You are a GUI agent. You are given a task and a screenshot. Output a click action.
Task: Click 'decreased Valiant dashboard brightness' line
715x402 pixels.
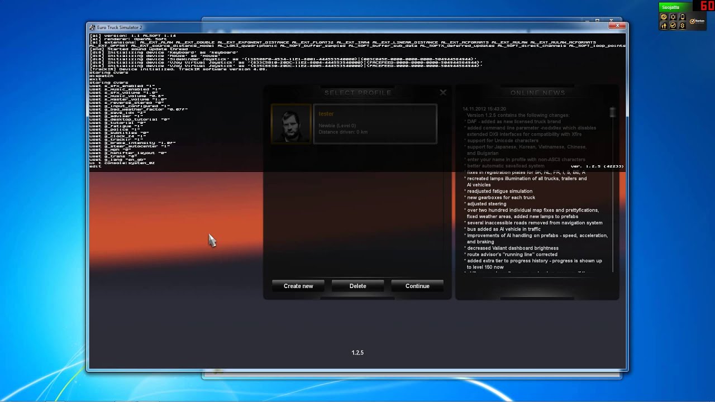tap(511, 248)
